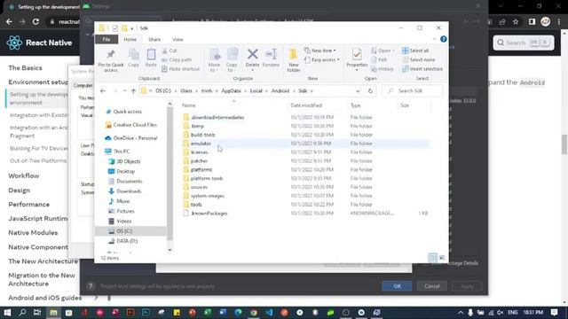568x319 pixels.
Task: Bookmark the page with star icon
Action: pyautogui.click(x=516, y=21)
